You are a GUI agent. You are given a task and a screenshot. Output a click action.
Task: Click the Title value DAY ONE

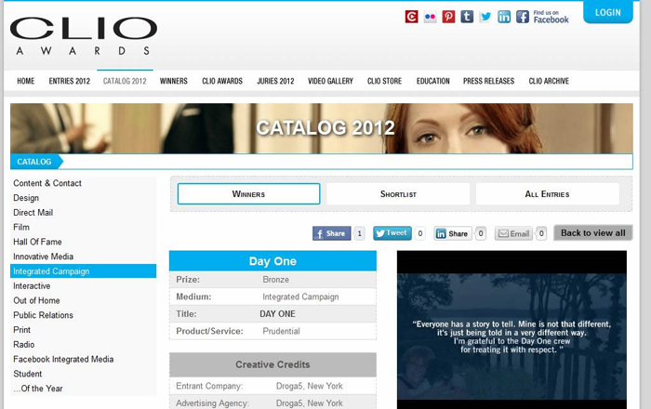[278, 314]
